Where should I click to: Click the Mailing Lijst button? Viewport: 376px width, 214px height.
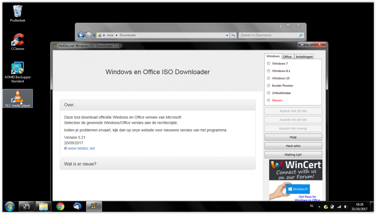(293, 155)
